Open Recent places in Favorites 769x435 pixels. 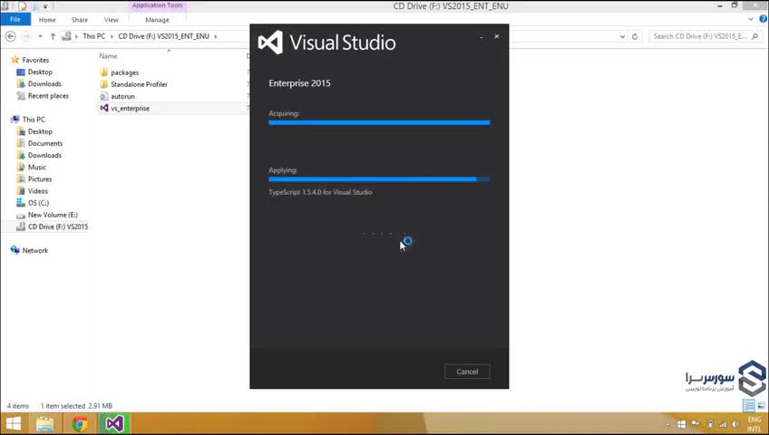48,96
